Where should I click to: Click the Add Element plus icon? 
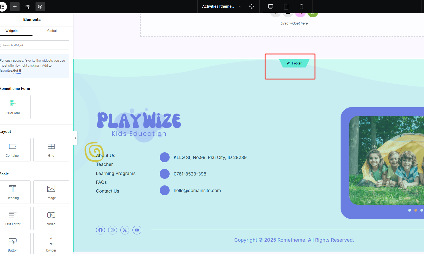(15, 7)
